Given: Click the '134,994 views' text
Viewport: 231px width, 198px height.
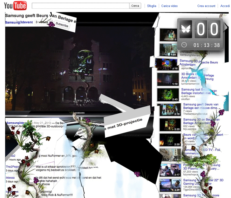Looking at the screenshot, I should pos(191,187).
